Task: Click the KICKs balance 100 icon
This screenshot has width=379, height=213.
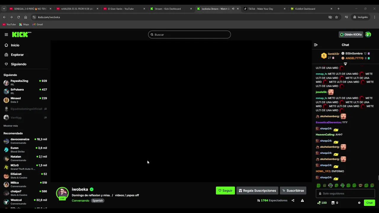Action: pos(322,203)
